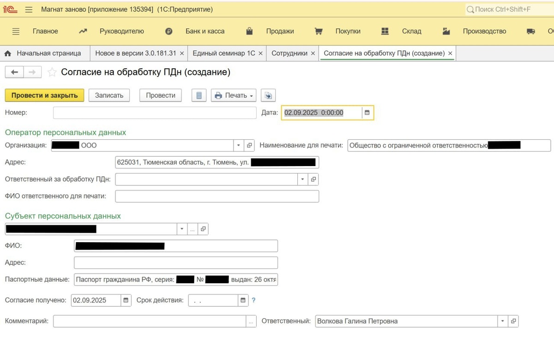Click the Банк и касса coin icon
The width and height of the screenshot is (554, 346).
169,31
